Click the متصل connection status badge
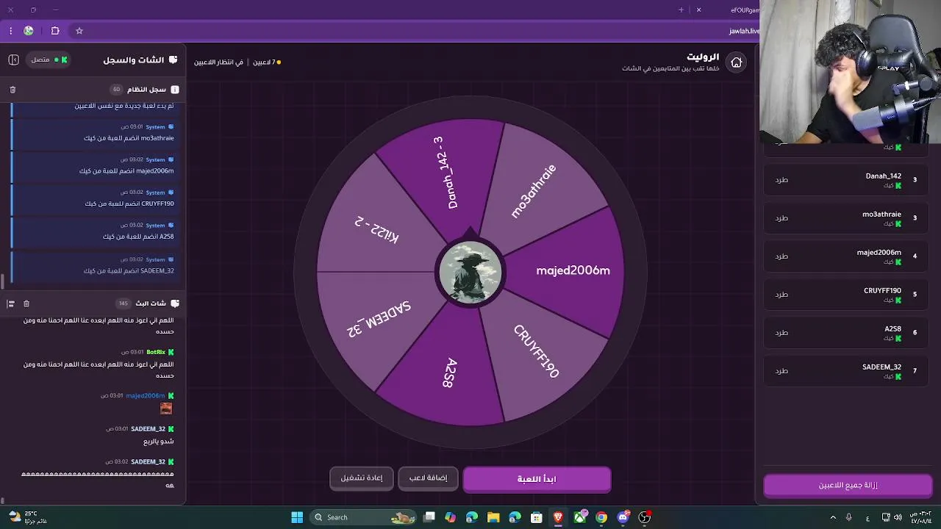 49,60
